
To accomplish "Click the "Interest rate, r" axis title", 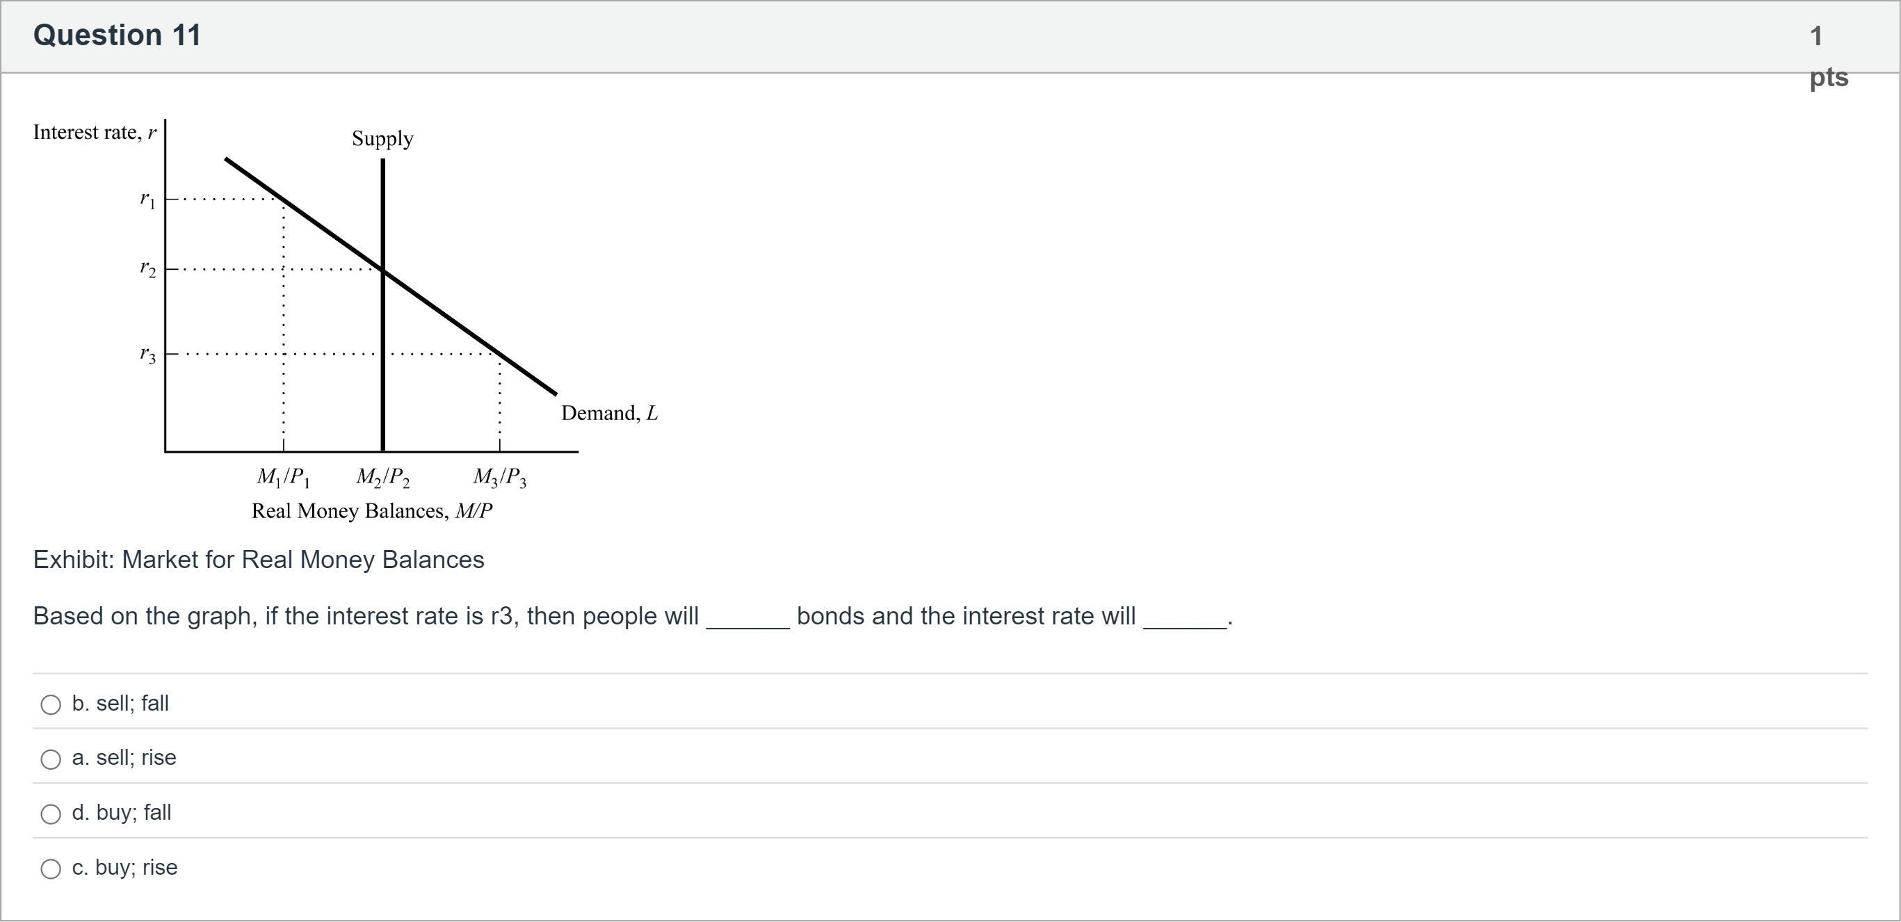I will point(95,133).
